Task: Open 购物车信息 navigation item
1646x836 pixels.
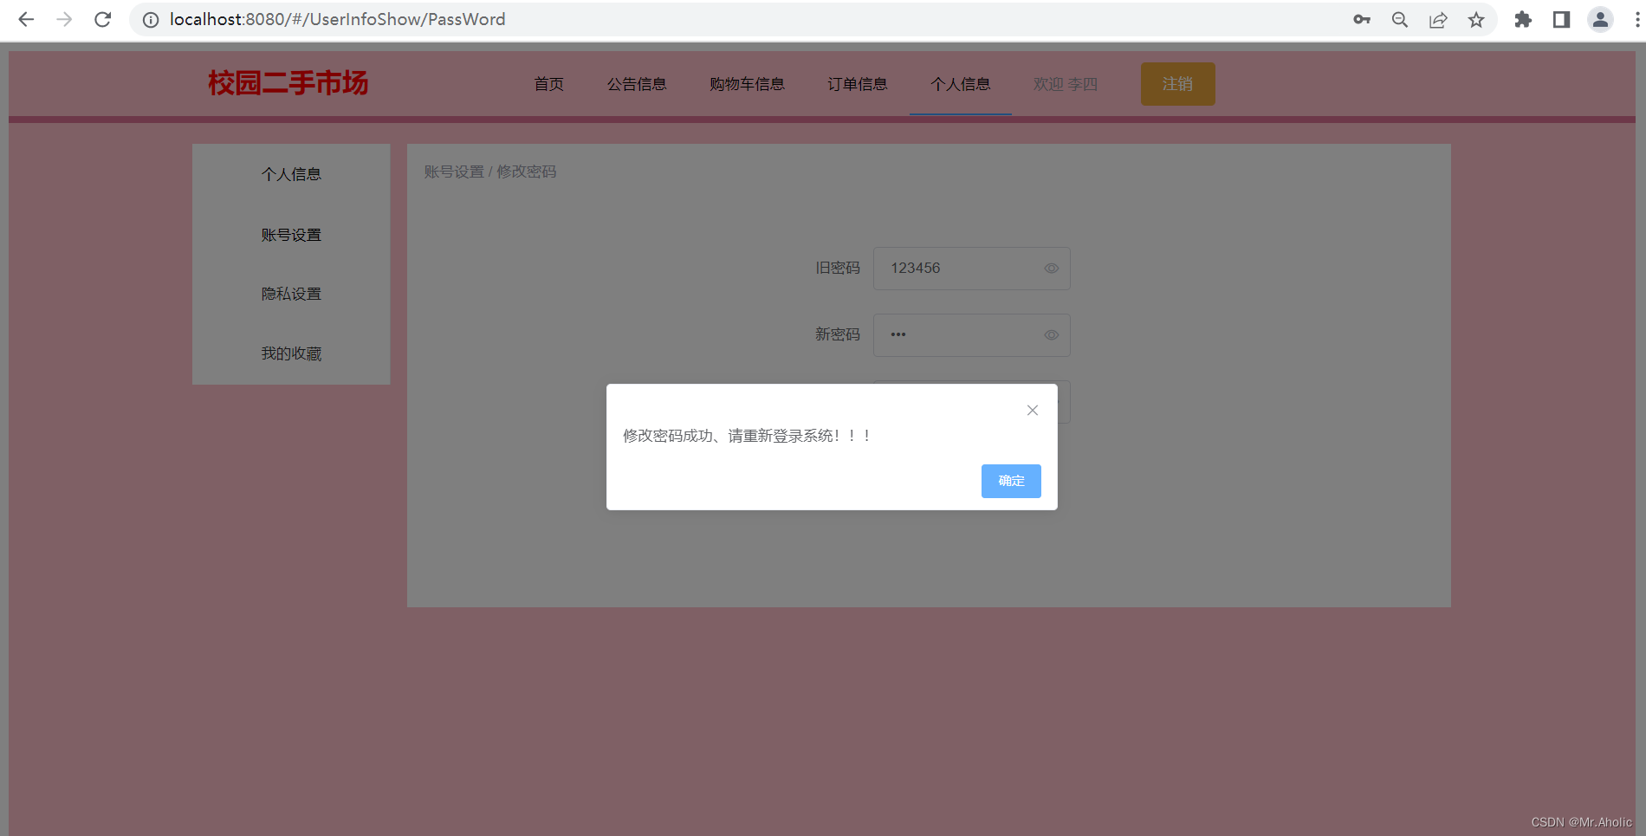Action: pyautogui.click(x=747, y=84)
